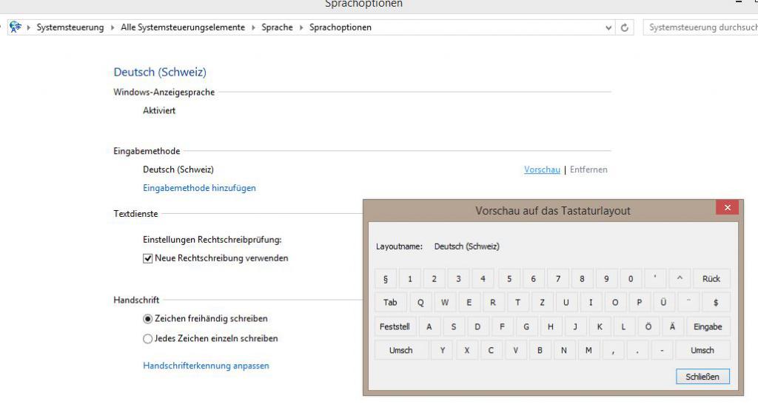Screen dimensions: 758x410
Task: Click the Entfernen link
Action: 588,169
